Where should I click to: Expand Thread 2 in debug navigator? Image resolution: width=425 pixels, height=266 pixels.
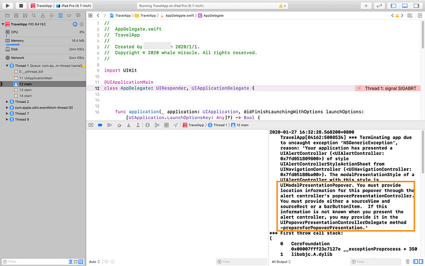coord(7,101)
